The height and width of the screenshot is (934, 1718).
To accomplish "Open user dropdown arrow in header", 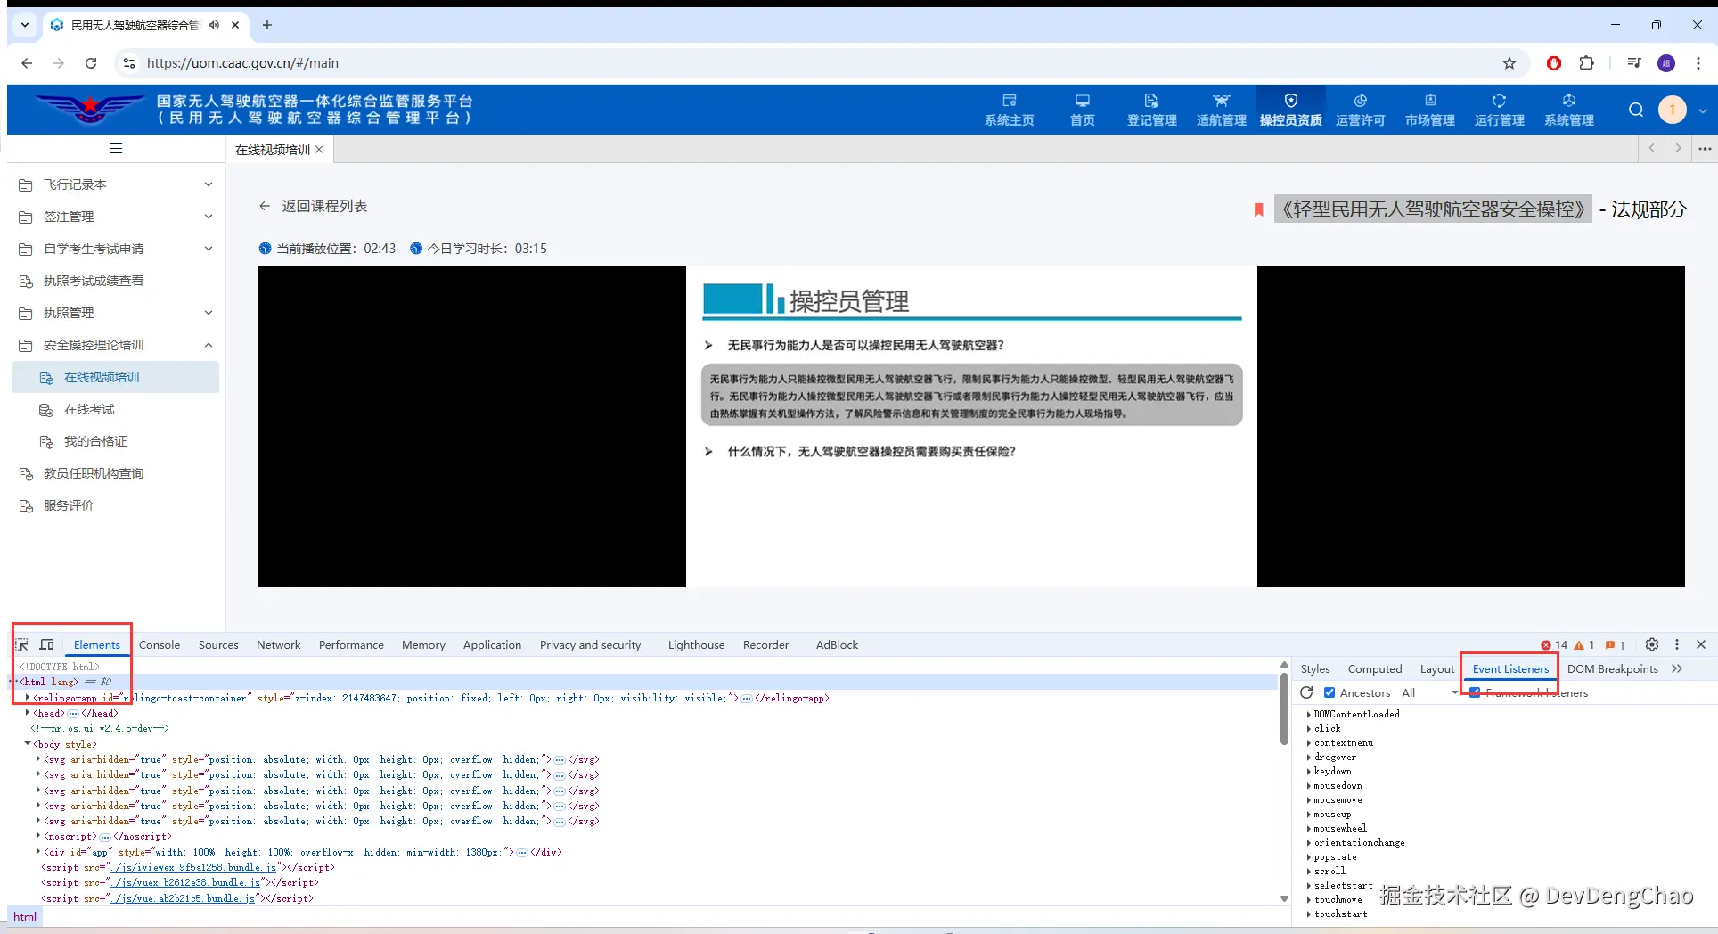I will tap(1702, 111).
